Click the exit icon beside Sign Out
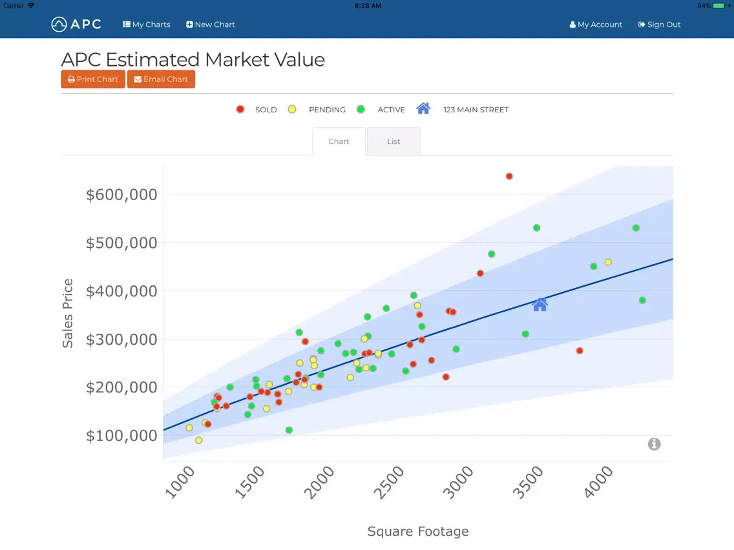 [642, 25]
